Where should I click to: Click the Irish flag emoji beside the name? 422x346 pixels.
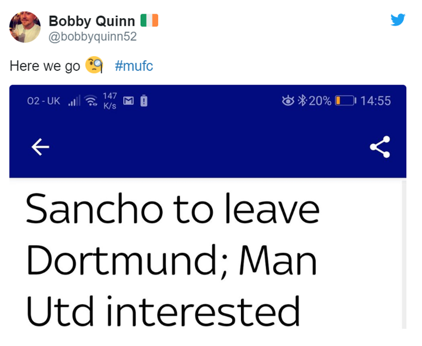pyautogui.click(x=149, y=21)
